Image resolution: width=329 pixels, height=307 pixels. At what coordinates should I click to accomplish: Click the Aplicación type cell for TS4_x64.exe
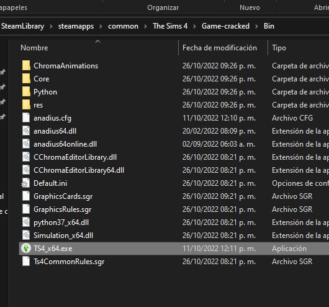[x=289, y=249]
